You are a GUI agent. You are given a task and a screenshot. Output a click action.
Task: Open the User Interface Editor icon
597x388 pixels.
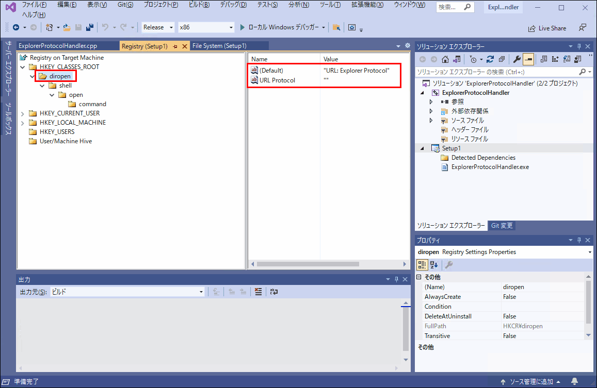coord(578,59)
